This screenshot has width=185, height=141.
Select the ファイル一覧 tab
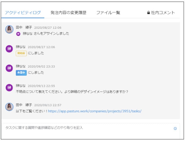tap(108, 13)
